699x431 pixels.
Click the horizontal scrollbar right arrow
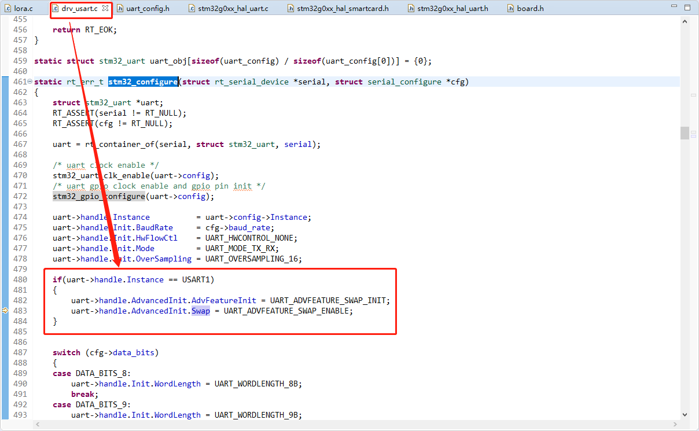[x=675, y=424]
